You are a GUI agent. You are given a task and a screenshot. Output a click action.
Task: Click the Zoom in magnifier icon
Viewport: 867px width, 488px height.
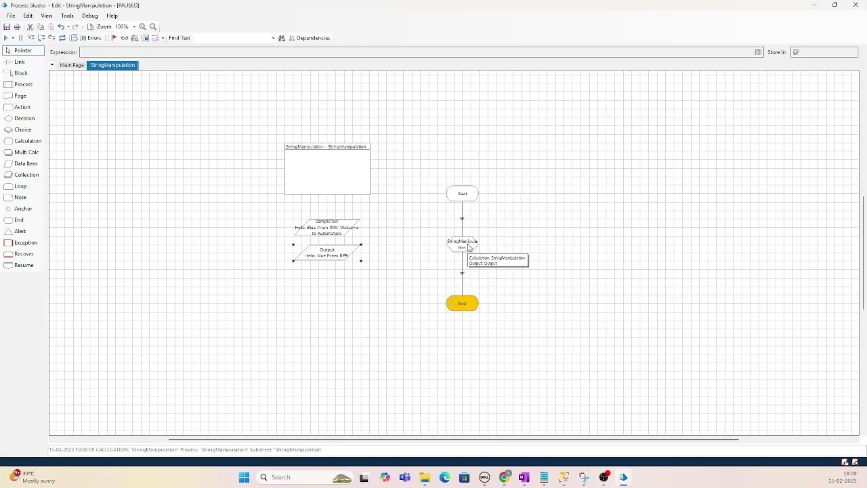click(x=142, y=26)
